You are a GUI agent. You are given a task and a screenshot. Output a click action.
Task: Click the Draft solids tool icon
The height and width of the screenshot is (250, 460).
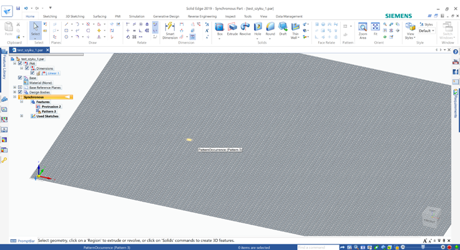pos(283,27)
